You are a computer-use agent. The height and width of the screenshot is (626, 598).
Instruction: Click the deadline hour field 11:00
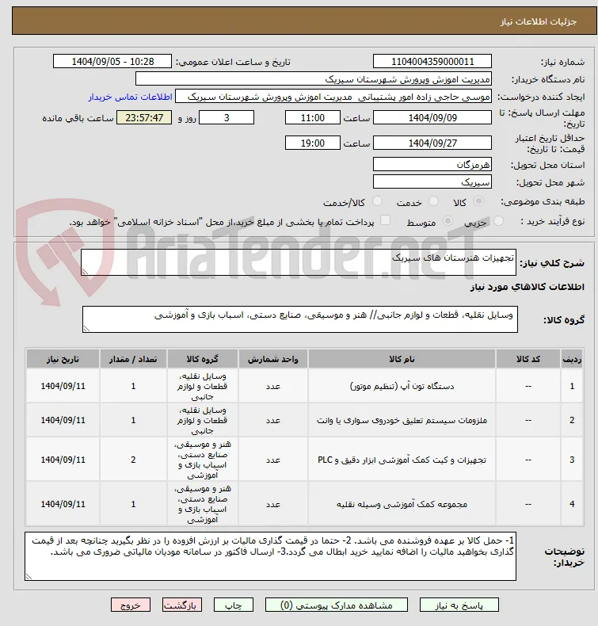(x=312, y=118)
